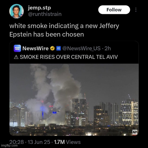
Task: Click the imgflip.com watermark
Action: click(x=9, y=145)
